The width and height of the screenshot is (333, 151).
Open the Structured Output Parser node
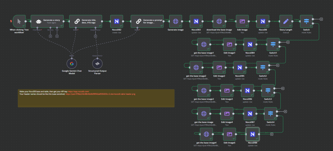[97, 64]
